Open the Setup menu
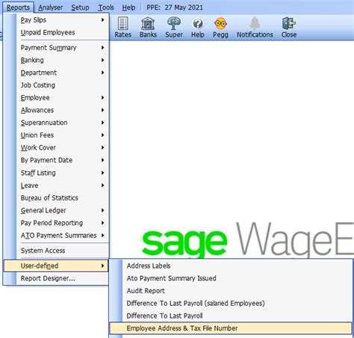 click(x=80, y=7)
